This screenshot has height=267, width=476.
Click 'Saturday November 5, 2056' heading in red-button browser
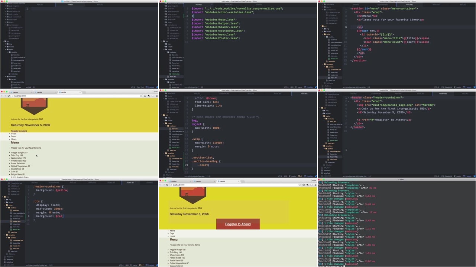pyautogui.click(x=189, y=214)
